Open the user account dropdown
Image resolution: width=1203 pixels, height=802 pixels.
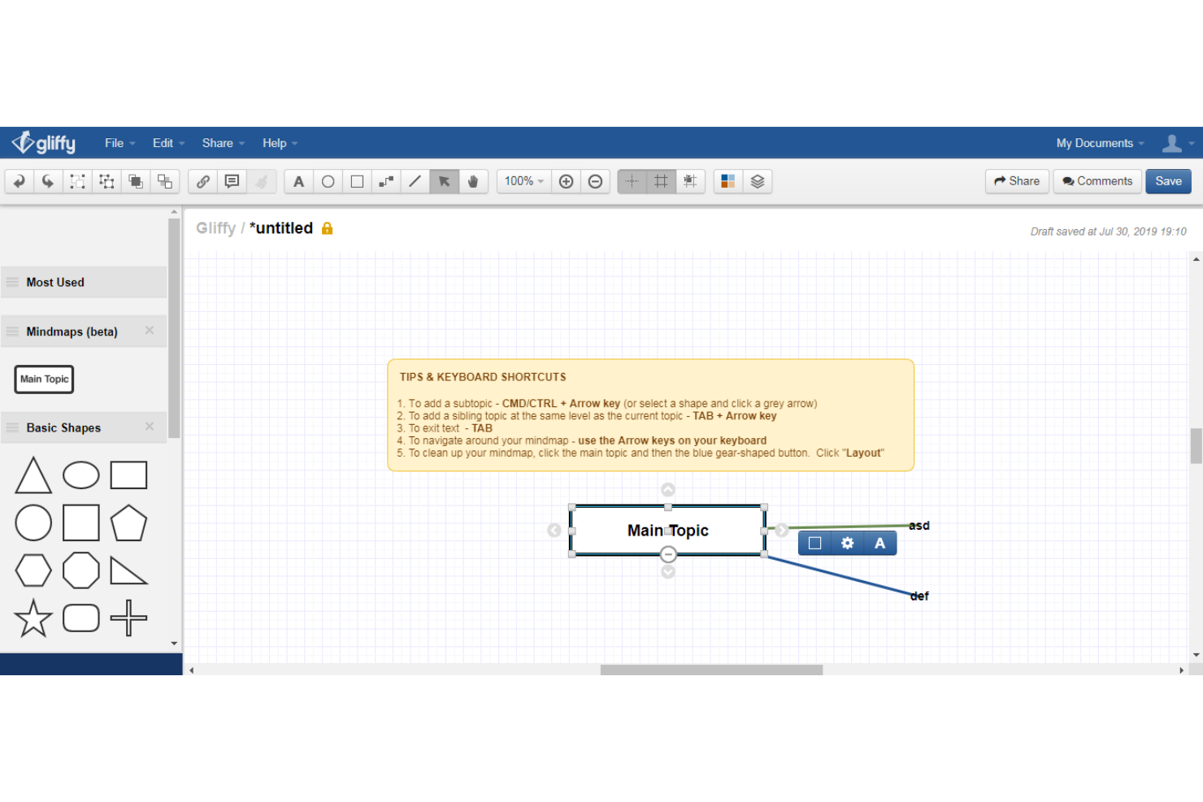pyautogui.click(x=1178, y=143)
